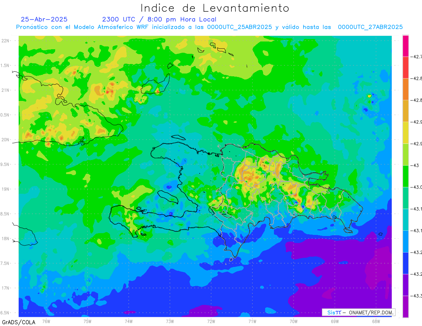This screenshot has height=326, width=422.
Task: Click the '19N' latitude axis label
Action: point(5,189)
